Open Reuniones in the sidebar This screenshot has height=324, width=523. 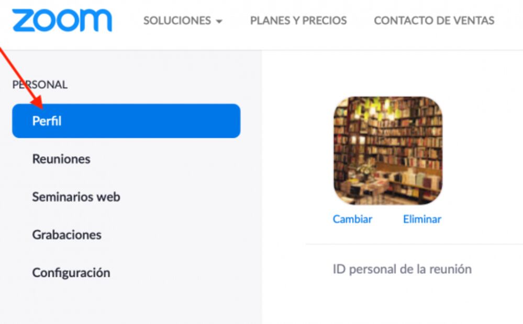pos(61,159)
